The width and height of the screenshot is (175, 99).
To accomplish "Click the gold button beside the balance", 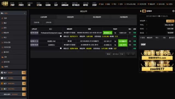I will click(x=170, y=21).
